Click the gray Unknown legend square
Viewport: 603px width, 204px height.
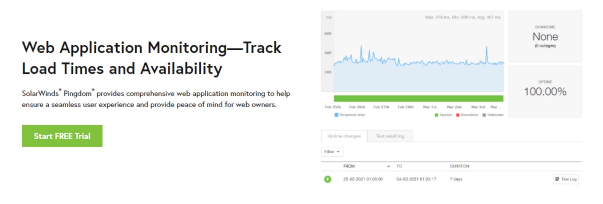click(483, 115)
